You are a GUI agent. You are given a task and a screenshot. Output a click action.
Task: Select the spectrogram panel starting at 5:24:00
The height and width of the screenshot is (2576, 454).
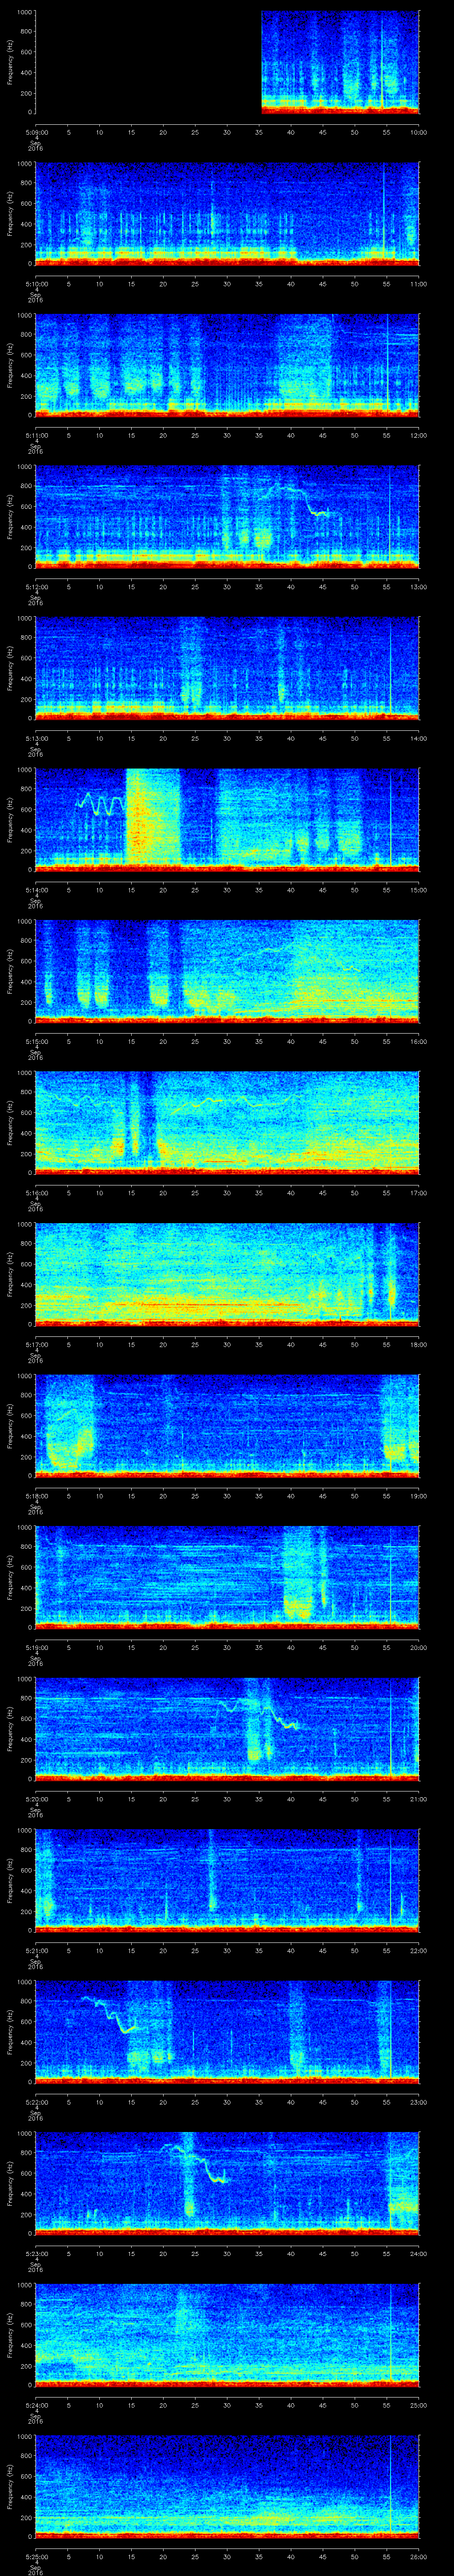point(227,2334)
